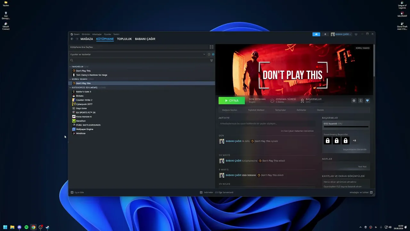Open the Yardım menu

116,34
